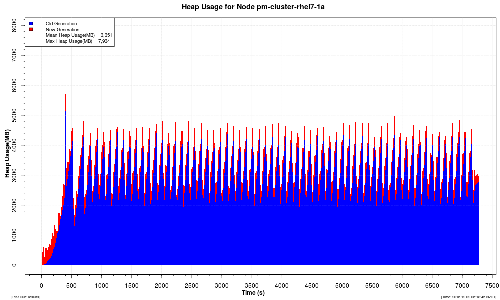This screenshot has width=500, height=300.
Task: Click the 0 tick on the time axis
Action: click(x=41, y=285)
